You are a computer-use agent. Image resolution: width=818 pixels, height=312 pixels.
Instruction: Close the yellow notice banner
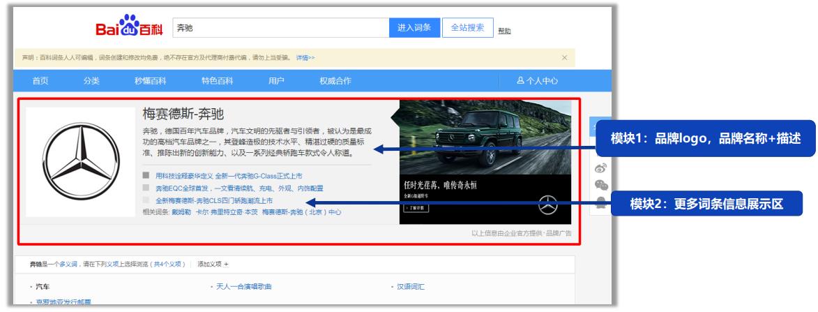(x=564, y=58)
